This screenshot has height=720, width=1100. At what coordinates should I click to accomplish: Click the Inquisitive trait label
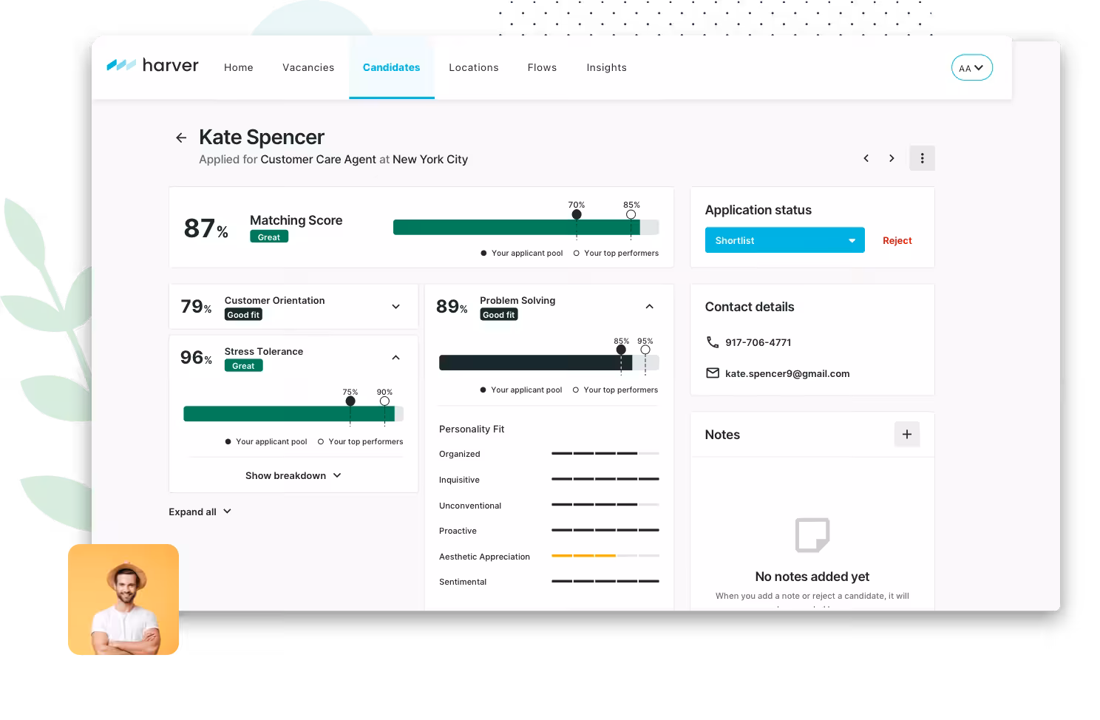[x=459, y=480]
